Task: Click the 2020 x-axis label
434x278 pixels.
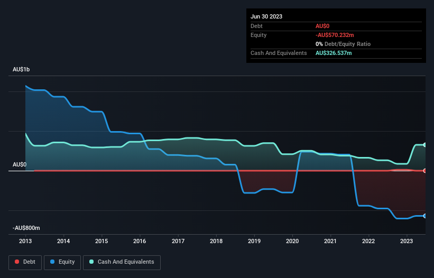Action: click(292, 241)
